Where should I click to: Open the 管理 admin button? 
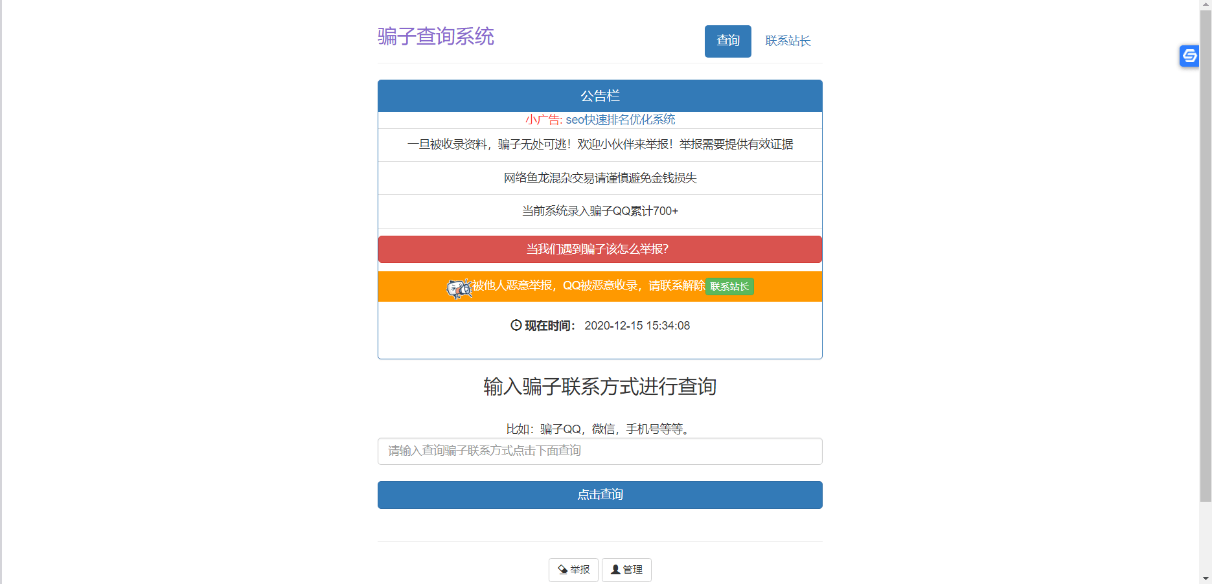[x=626, y=570]
